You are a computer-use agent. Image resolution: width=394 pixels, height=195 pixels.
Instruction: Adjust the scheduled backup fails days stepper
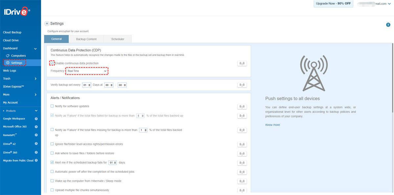click(x=113, y=162)
